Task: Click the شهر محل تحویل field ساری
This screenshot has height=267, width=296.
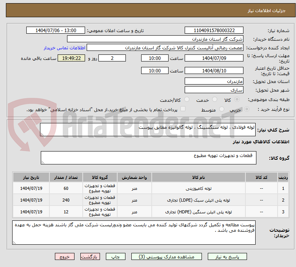Action: click(214, 90)
